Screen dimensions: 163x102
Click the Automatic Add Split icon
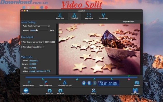[x=65, y=83]
